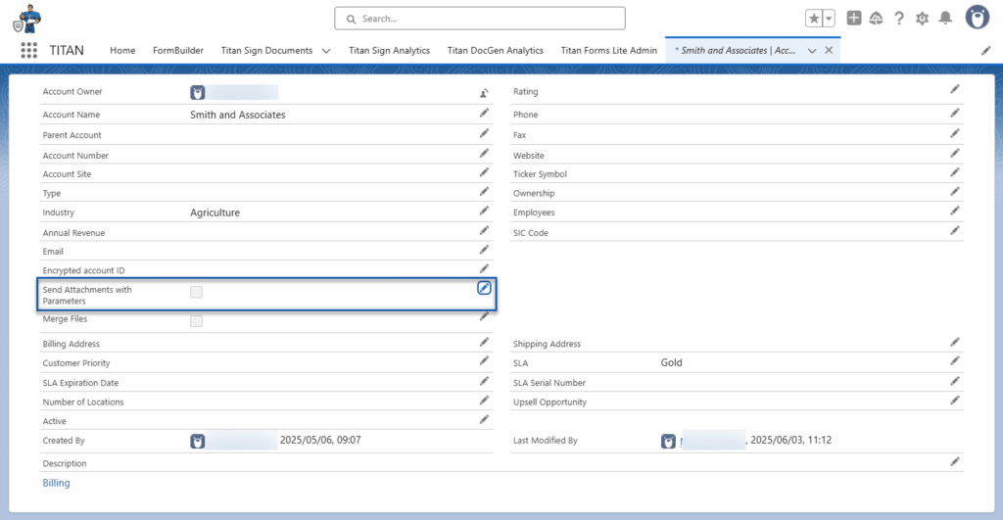Open the Titan Forms Lite Admin tab
The image size is (1003, 520).
(x=609, y=51)
